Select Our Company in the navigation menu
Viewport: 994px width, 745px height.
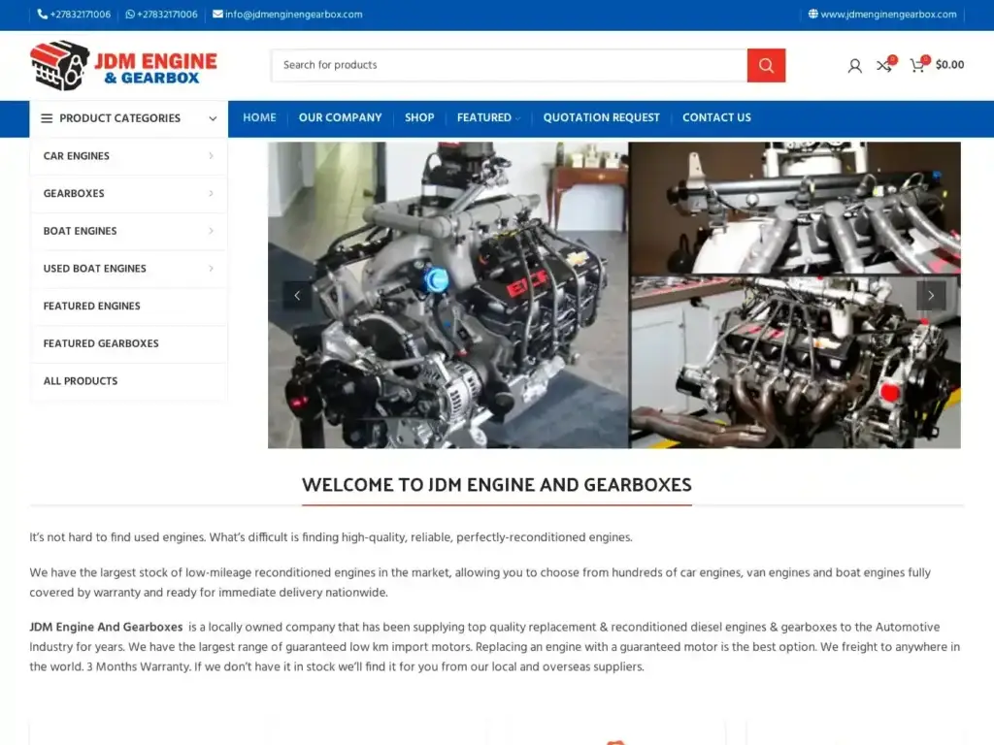(340, 117)
